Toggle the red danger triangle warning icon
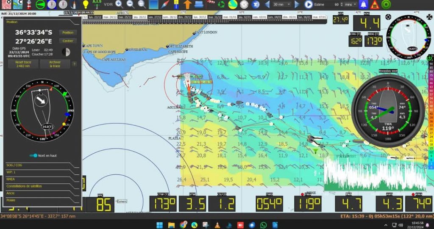The image size is (434, 229). click(375, 5)
